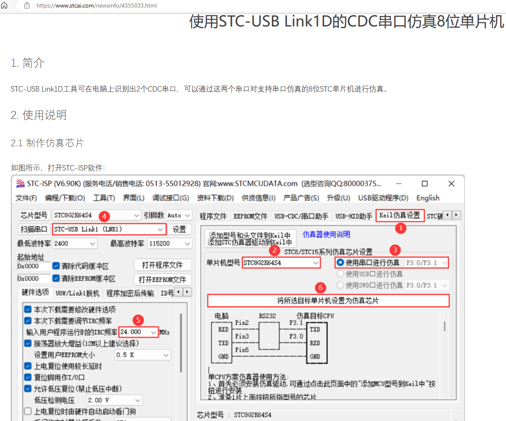Click the 打开EEPROM文件 button
Image resolution: width=506 pixels, height=421 pixels.
pyautogui.click(x=163, y=279)
